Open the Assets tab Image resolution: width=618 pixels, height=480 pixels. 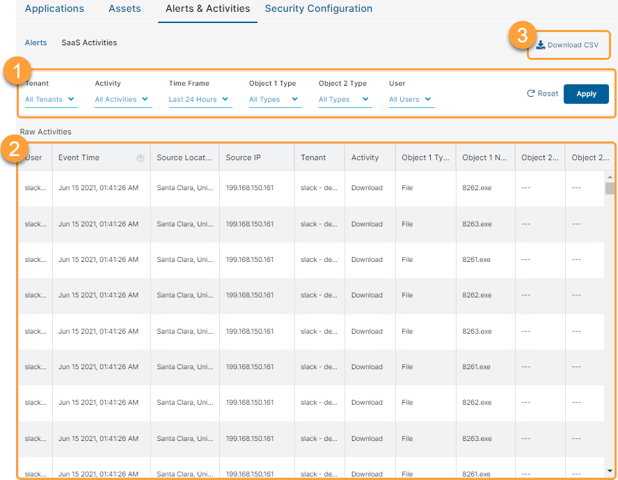point(124,9)
